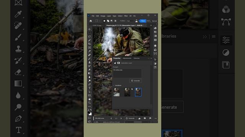Click the blue Share button
The image size is (245, 137).
(x=143, y=21)
